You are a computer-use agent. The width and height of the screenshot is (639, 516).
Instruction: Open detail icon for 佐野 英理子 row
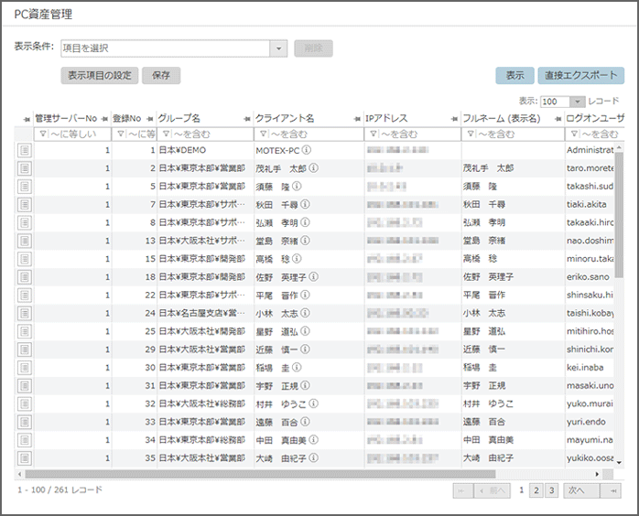pyautogui.click(x=25, y=277)
